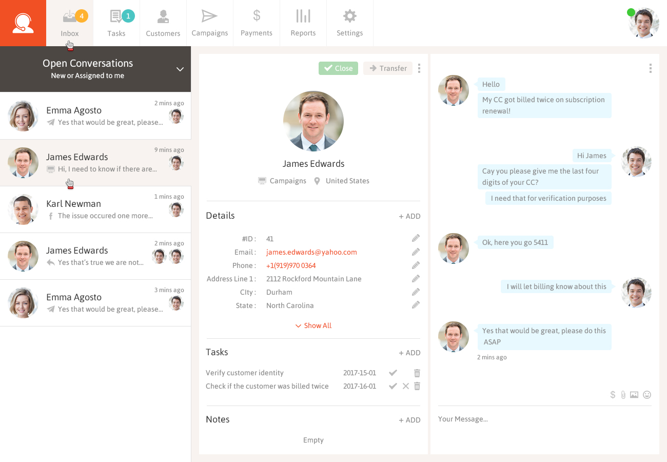View the Reports tab
667x462 pixels.
tap(303, 23)
